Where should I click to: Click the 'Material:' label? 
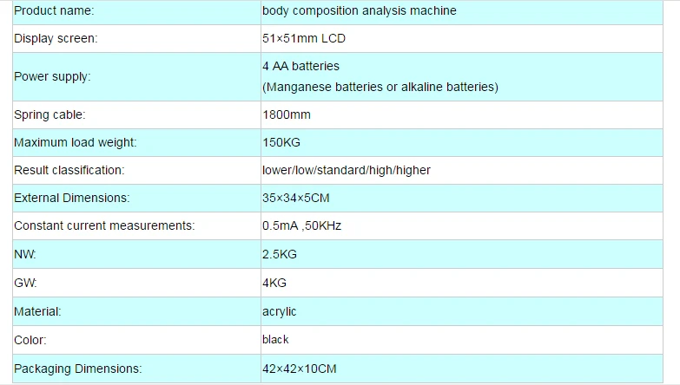tap(37, 311)
